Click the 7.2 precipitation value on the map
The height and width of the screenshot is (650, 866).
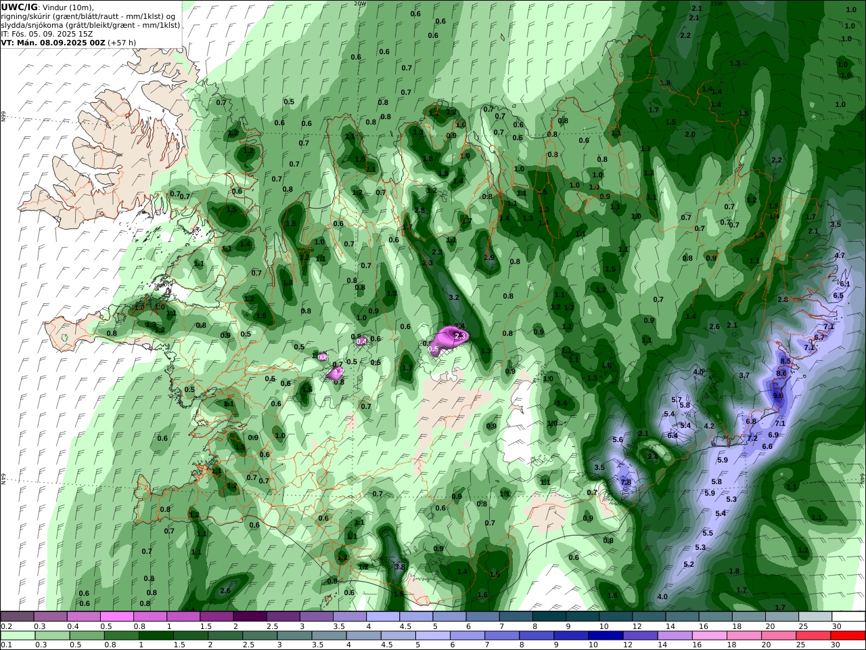(752, 439)
